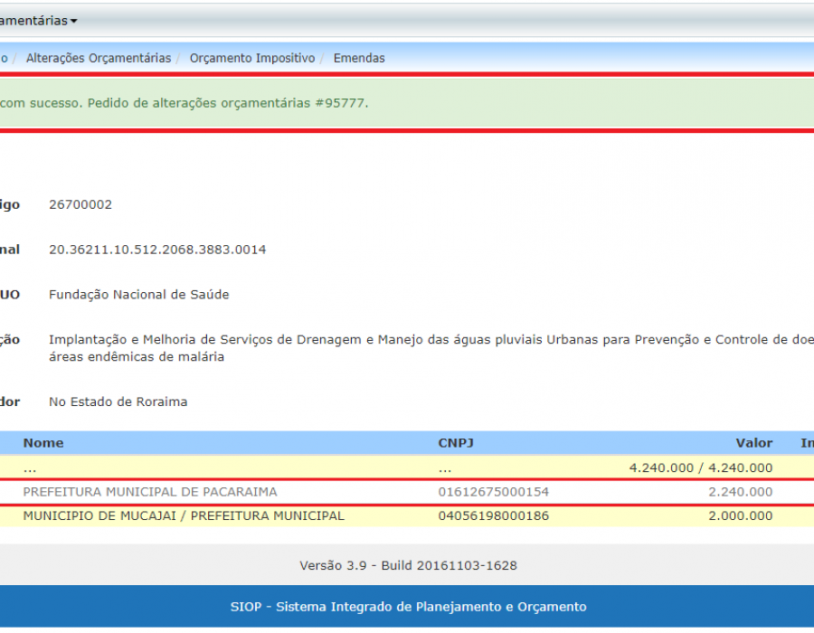This screenshot has height=633, width=814.
Task: Click the value 2.000.000
Action: [741, 516]
